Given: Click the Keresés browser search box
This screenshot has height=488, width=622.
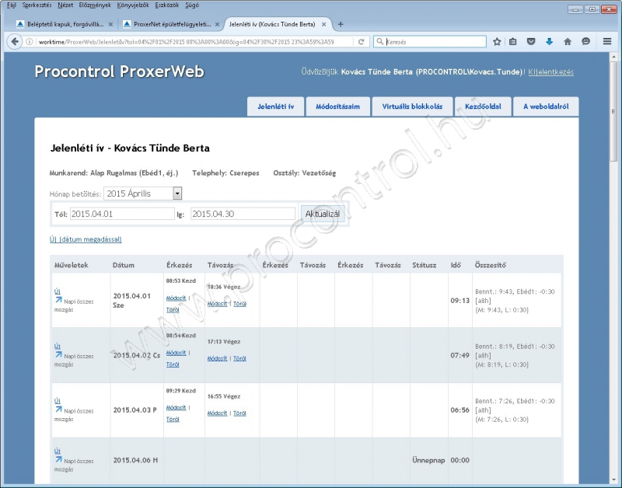Looking at the screenshot, I should click(430, 42).
